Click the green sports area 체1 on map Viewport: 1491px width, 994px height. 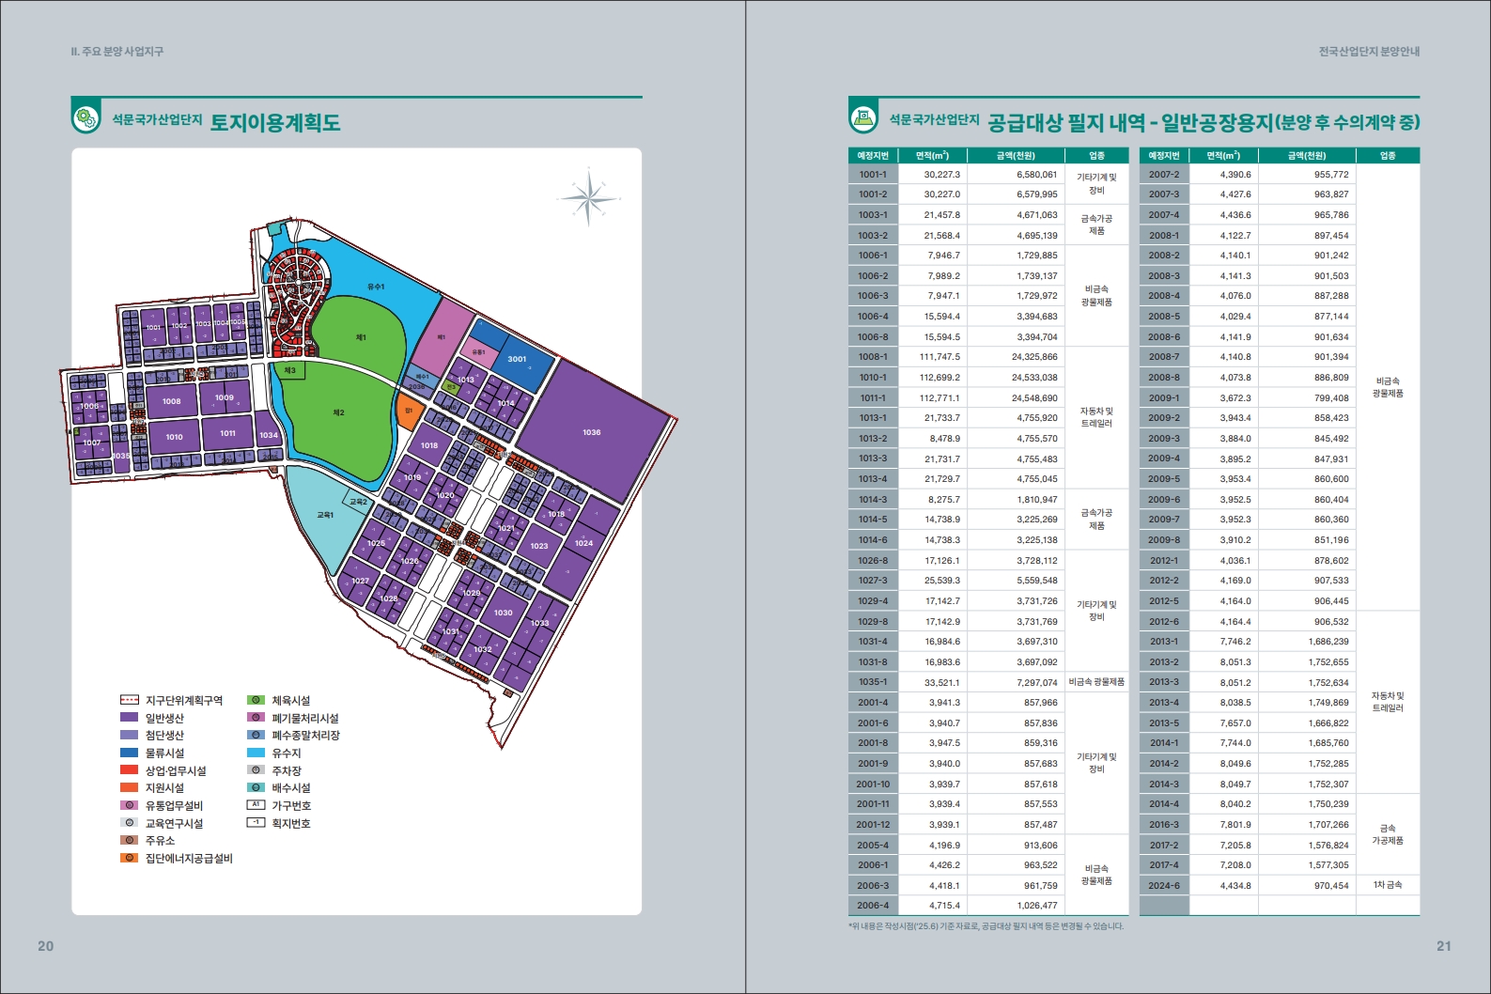point(361,336)
